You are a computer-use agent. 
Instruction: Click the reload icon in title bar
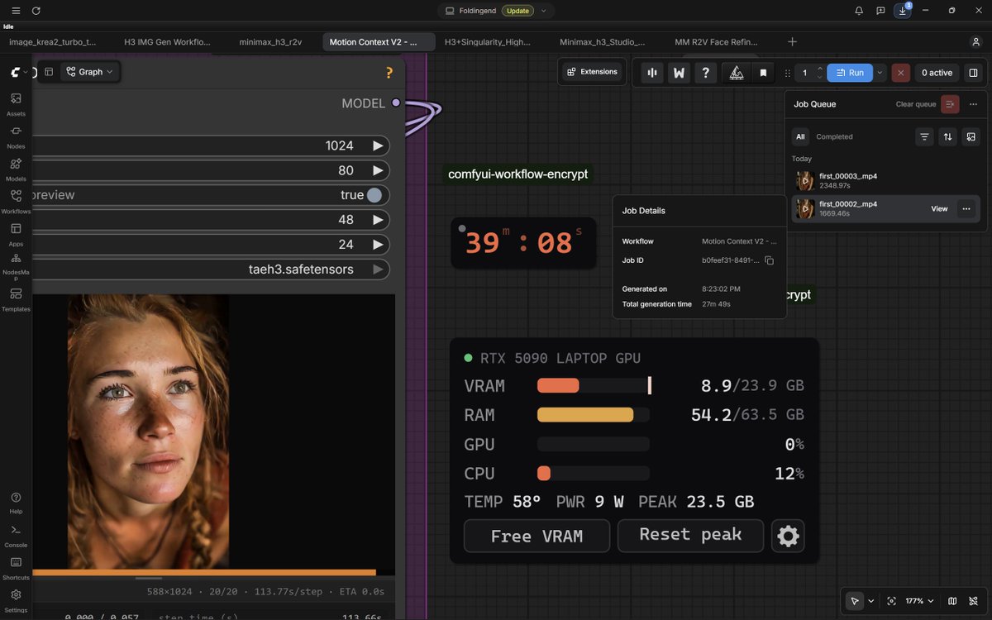[x=36, y=11]
